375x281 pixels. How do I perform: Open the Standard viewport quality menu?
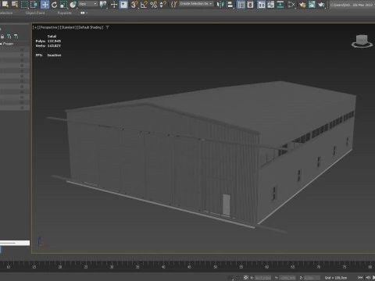tap(68, 27)
